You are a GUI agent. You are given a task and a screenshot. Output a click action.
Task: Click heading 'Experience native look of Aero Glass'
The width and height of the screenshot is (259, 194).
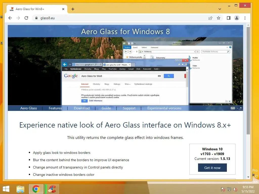(x=125, y=125)
